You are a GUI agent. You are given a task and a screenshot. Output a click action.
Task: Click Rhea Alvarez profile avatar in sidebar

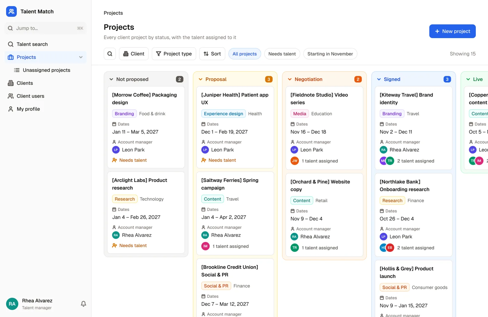click(x=12, y=304)
